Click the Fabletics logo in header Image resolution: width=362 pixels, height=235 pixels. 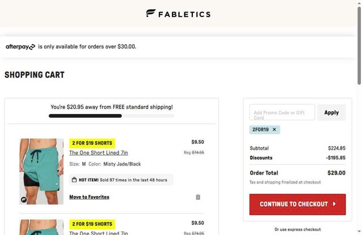[178, 14]
